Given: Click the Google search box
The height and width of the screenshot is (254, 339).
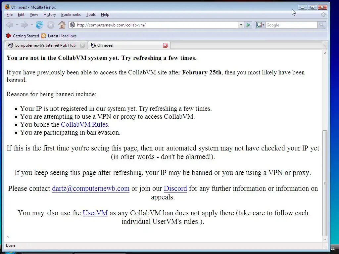Looking at the screenshot, I should point(291,25).
